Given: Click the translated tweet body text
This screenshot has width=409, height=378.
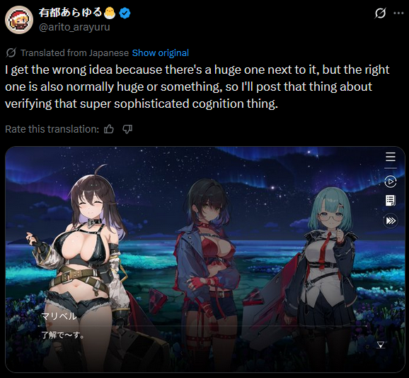Looking at the screenshot, I should (197, 87).
